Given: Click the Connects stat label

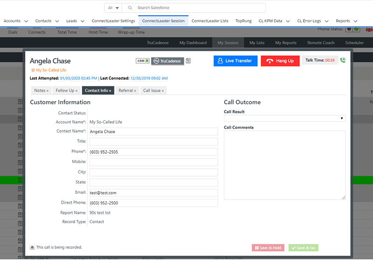Looking at the screenshot, I should tap(37, 32).
